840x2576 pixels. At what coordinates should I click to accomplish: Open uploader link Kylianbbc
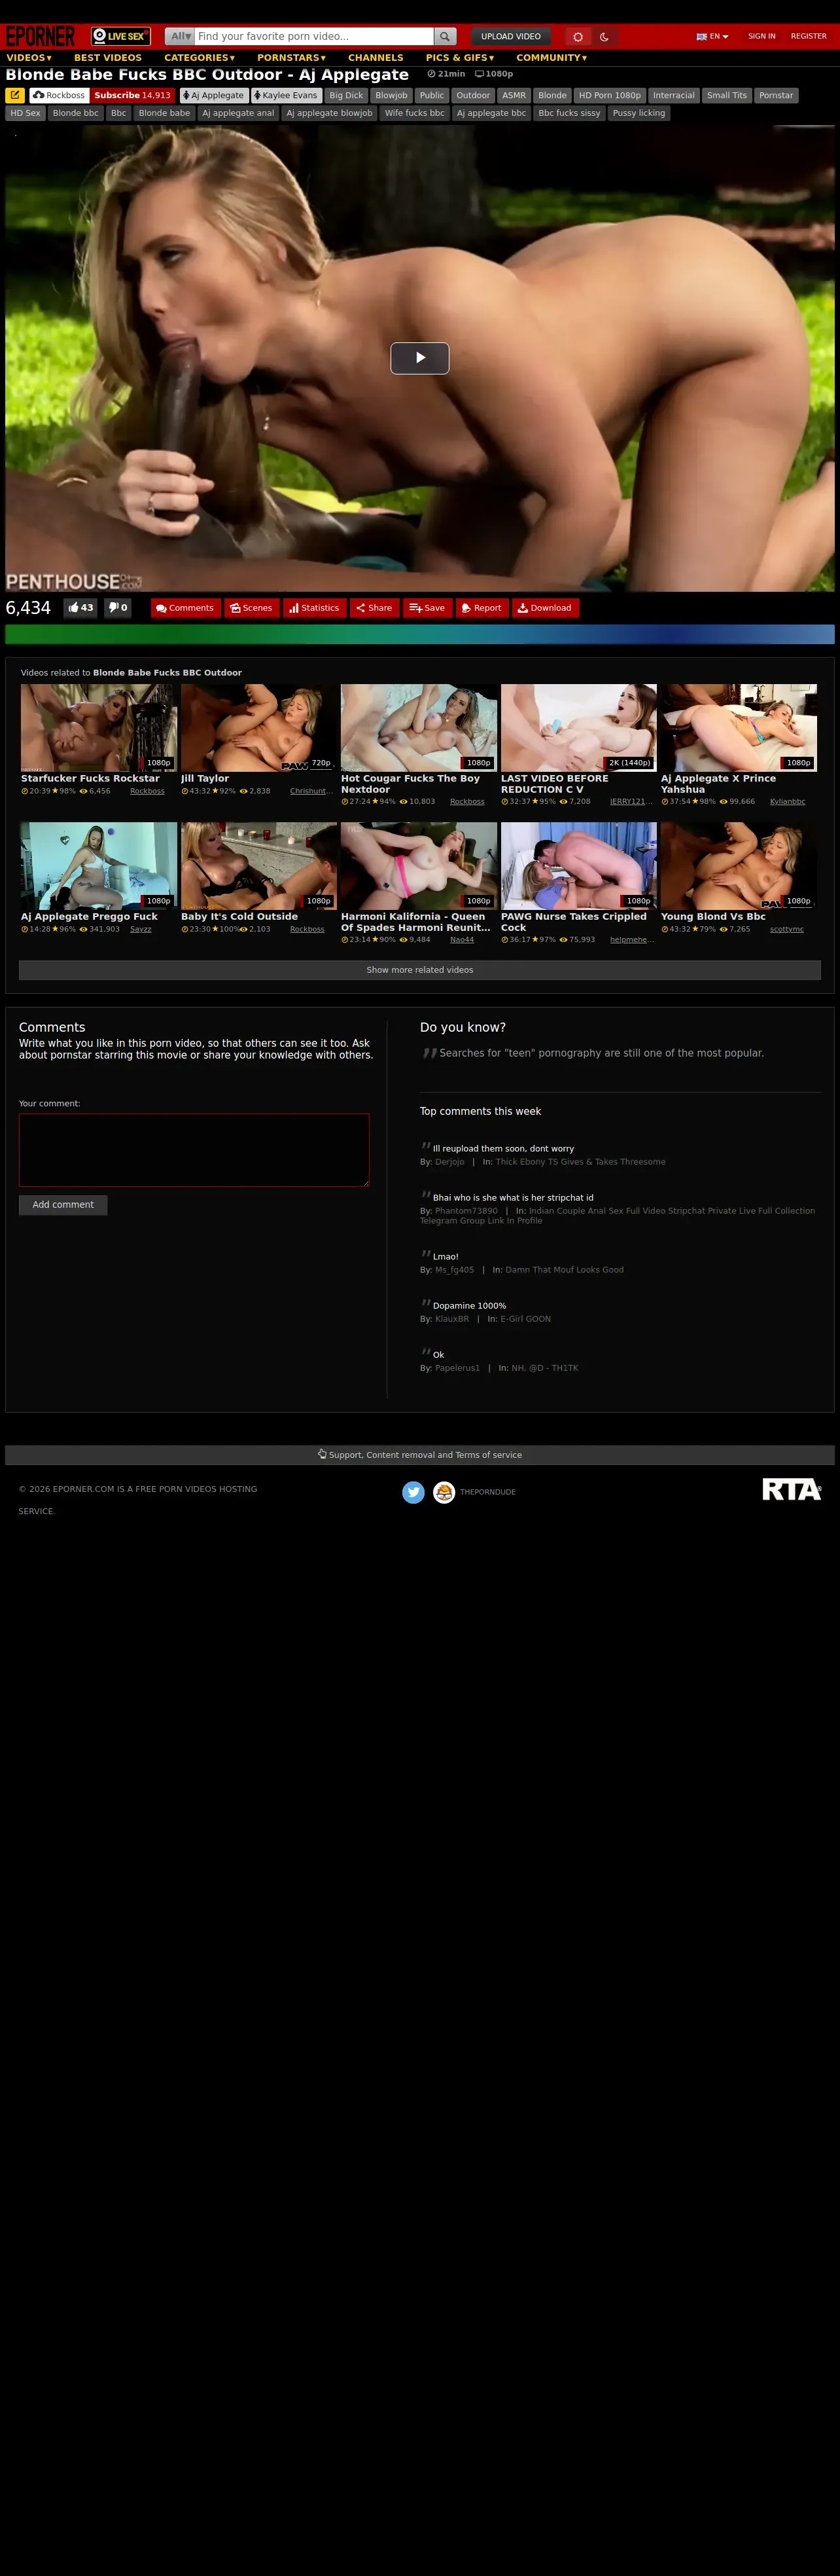(787, 802)
